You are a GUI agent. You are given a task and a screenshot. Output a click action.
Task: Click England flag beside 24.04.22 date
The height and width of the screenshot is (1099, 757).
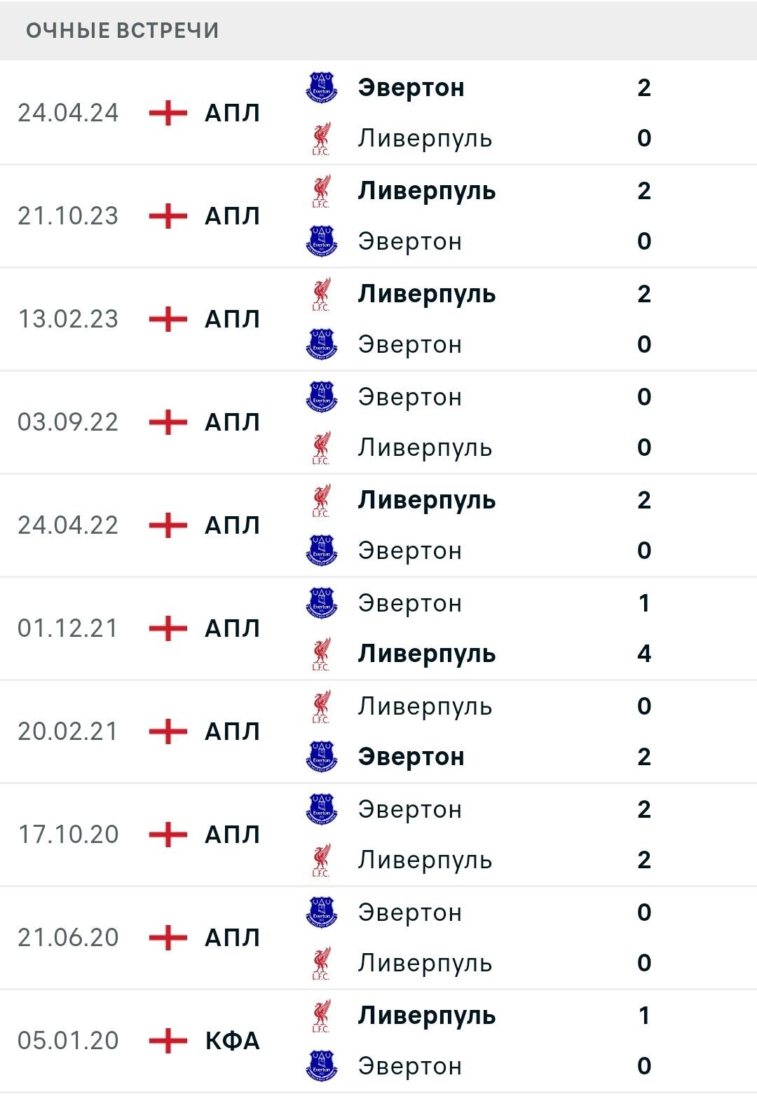pyautogui.click(x=168, y=525)
